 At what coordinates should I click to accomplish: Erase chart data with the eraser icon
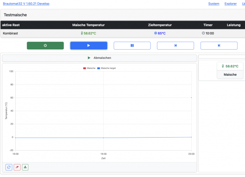point(17,167)
